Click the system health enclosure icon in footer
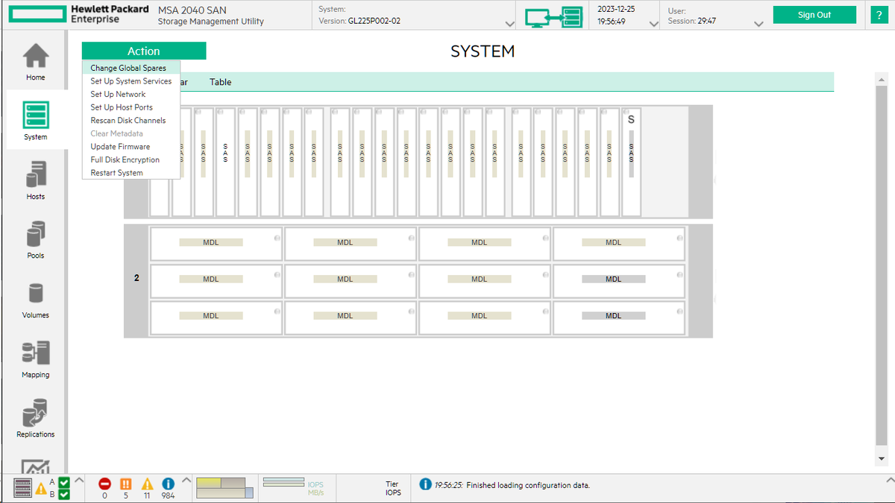This screenshot has width=895, height=503. coord(22,488)
